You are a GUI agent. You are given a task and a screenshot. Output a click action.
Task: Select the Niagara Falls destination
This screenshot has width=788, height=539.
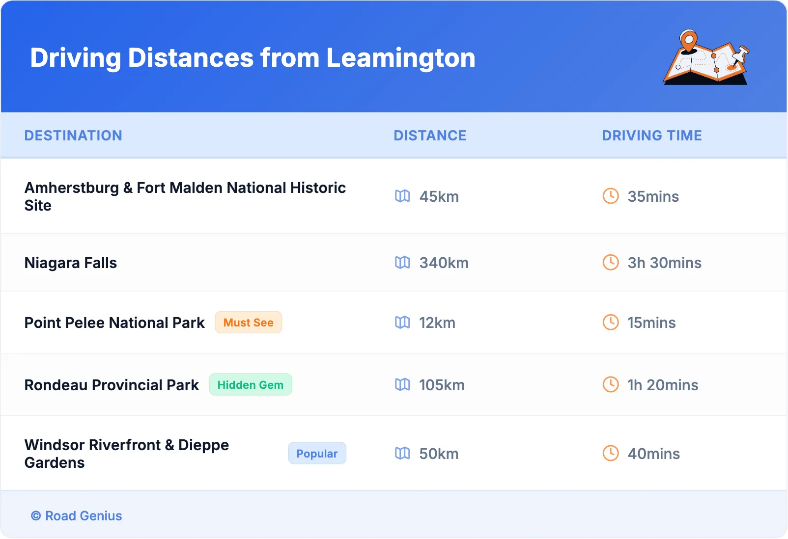click(71, 263)
